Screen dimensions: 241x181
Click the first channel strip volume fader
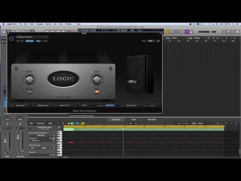(6, 140)
